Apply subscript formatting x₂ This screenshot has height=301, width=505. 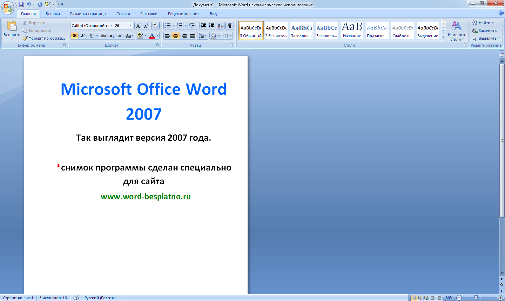coord(112,36)
